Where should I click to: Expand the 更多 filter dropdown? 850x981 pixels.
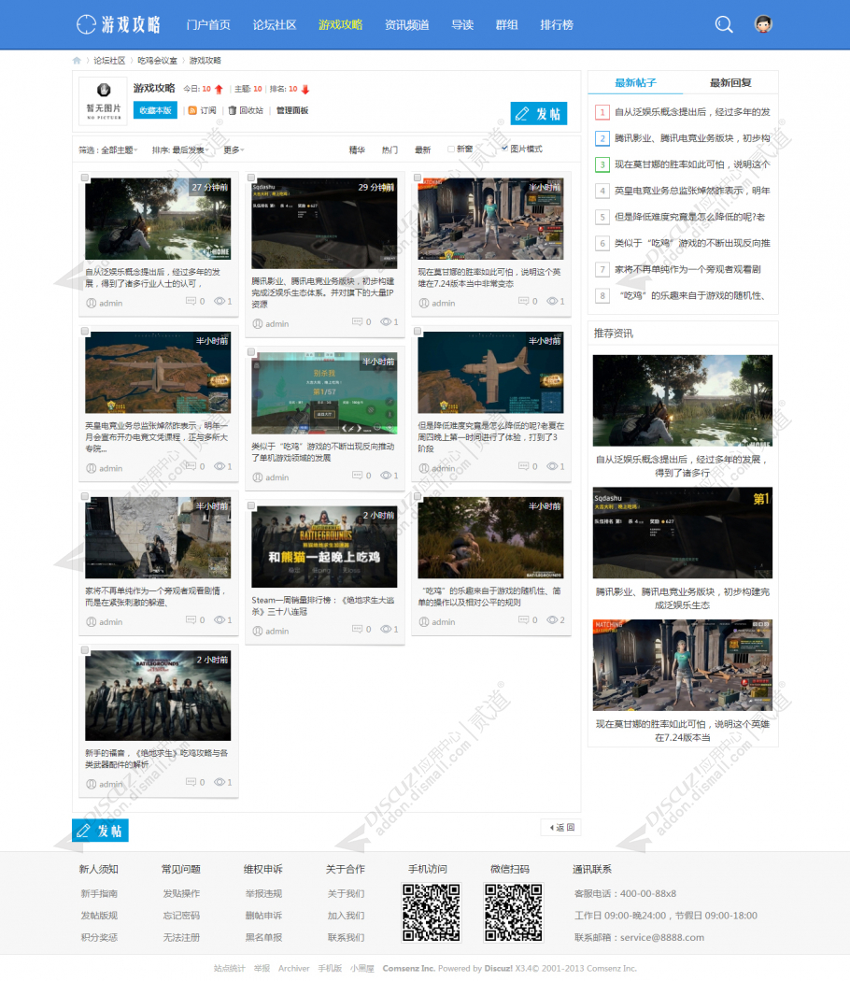click(234, 150)
